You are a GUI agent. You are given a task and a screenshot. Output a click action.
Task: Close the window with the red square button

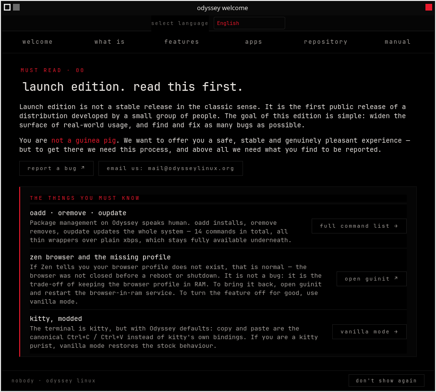coord(428,7)
